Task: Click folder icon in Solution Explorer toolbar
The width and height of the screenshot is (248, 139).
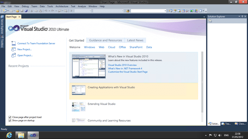Action: (210, 21)
